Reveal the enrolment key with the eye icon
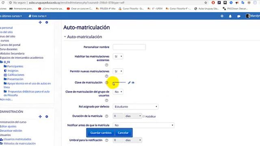This screenshot has height=146, width=260. pyautogui.click(x=133, y=82)
